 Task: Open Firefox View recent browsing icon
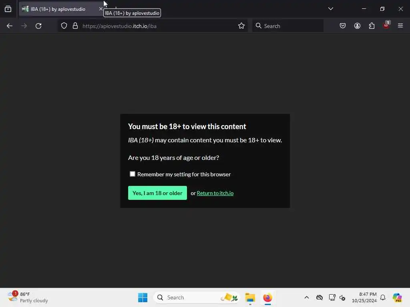click(8, 9)
